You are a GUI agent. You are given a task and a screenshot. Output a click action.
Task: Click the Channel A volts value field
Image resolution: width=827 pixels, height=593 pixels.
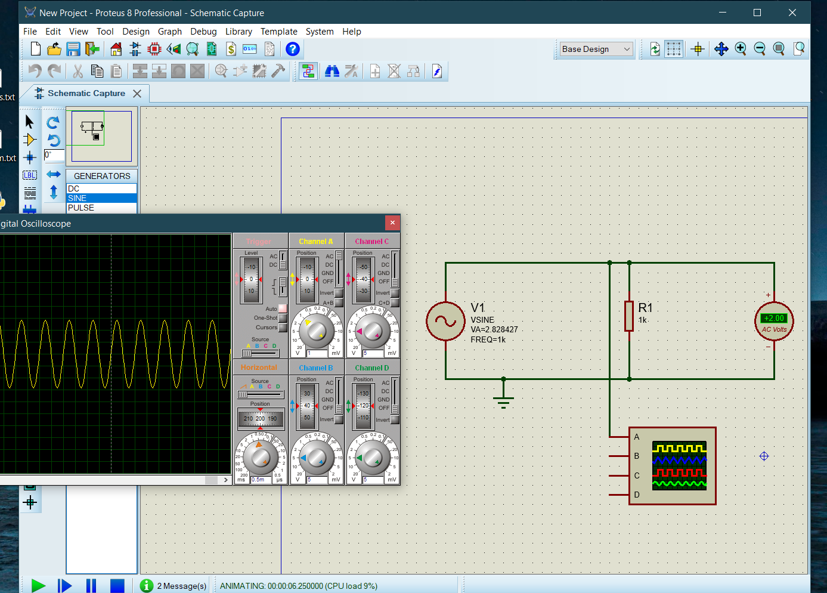click(x=317, y=353)
